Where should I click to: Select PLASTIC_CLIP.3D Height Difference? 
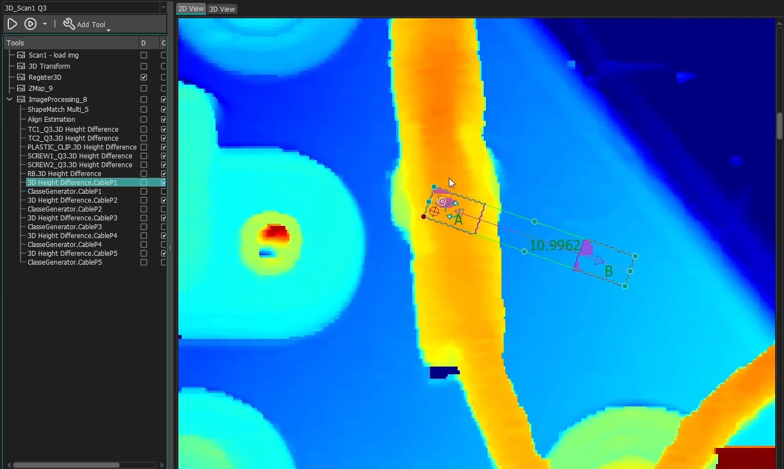click(82, 147)
